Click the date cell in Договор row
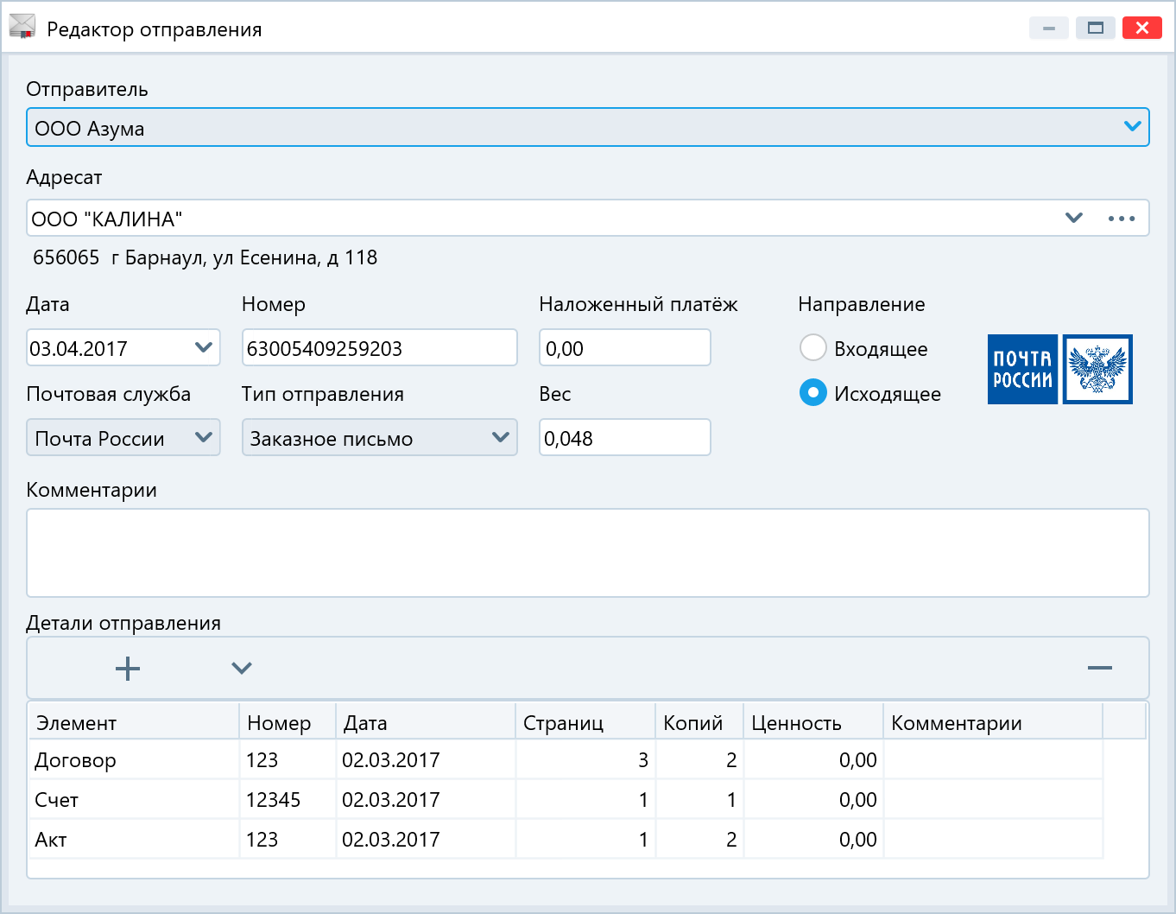1176x914 pixels. 426,760
